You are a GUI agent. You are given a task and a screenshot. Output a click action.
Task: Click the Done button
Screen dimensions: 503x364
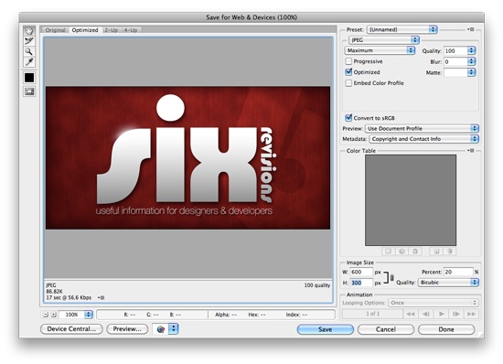pyautogui.click(x=446, y=329)
